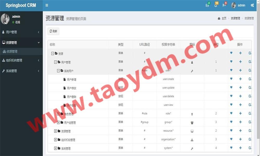Viewport: 260px width, 156px height.
Task: Expand the 用户组管理 tree node
Action: tap(58, 122)
